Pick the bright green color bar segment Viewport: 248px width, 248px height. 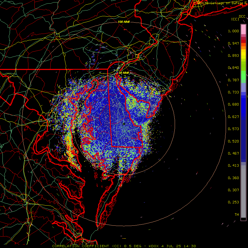point(243,75)
